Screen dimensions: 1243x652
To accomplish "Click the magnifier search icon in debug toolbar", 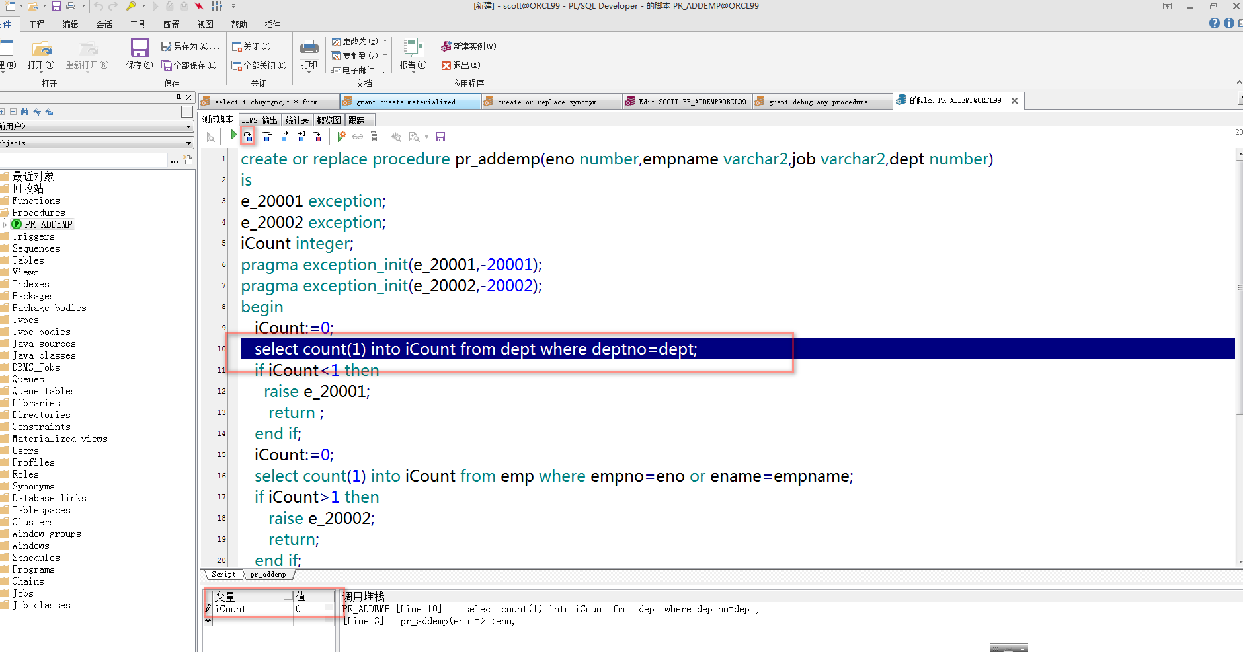I will tap(211, 137).
